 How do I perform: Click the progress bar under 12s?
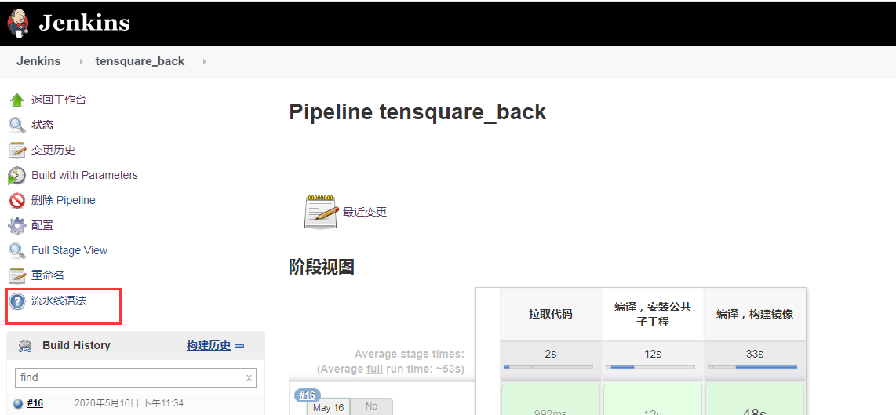click(651, 367)
